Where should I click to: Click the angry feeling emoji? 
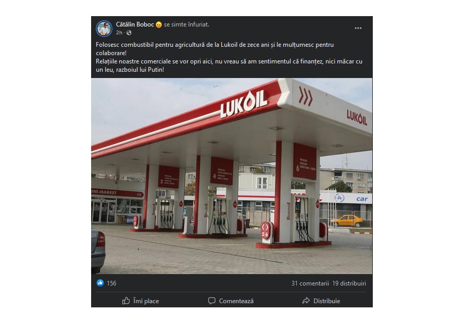[x=159, y=24]
